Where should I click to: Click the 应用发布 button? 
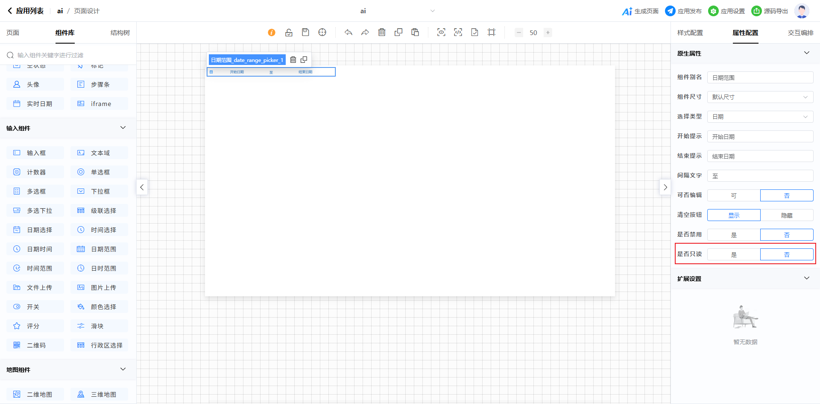(684, 11)
